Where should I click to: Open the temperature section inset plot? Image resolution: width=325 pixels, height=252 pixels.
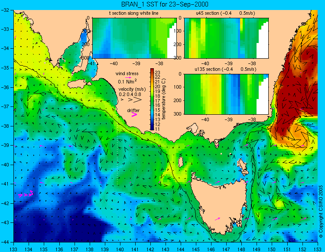coord(134,38)
